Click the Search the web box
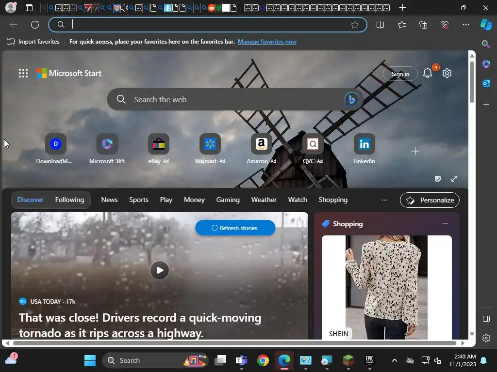 234,99
